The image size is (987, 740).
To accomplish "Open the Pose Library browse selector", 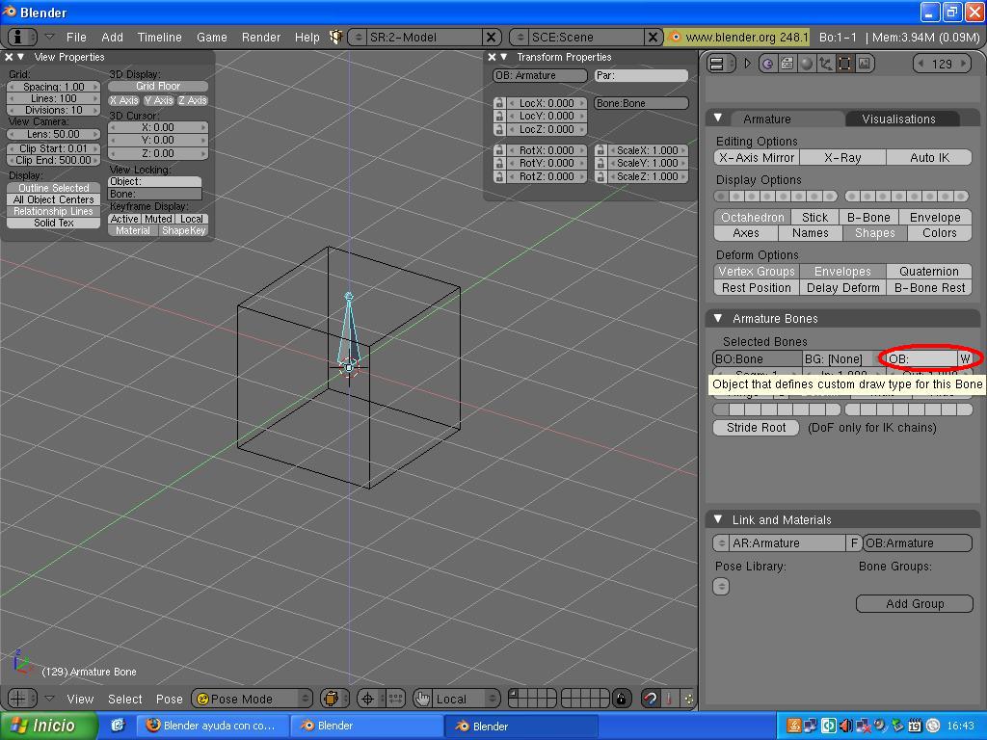I will 721,586.
